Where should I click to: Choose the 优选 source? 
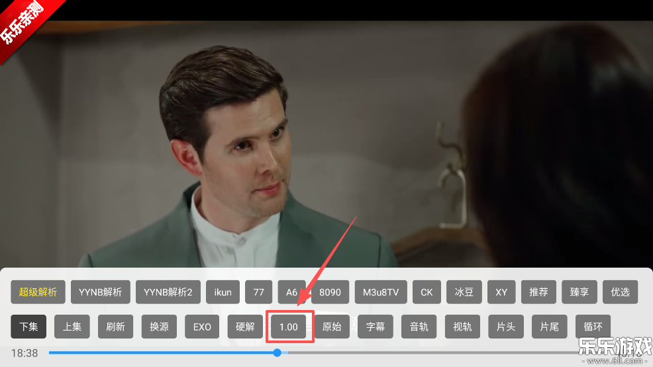point(620,291)
